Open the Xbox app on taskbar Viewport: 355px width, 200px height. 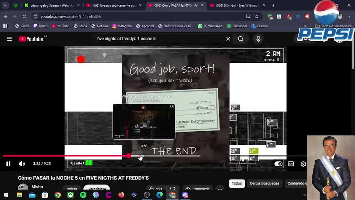[x=70, y=195]
